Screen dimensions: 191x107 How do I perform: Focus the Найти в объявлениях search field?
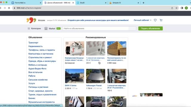95,29
